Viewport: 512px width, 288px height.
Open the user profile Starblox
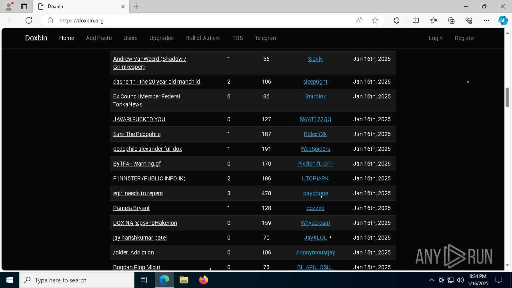315,96
